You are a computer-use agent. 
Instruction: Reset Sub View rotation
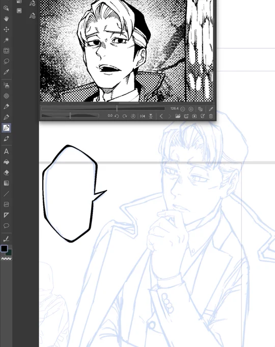click(133, 116)
